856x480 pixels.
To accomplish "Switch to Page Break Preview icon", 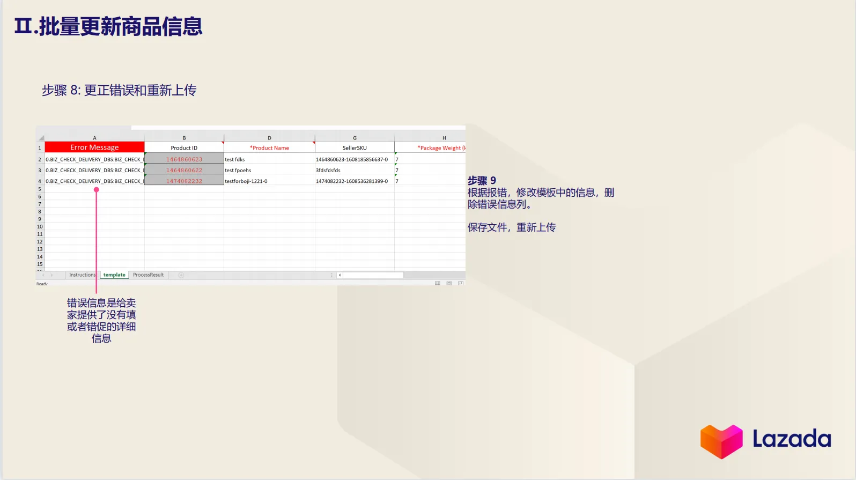I will coord(461,283).
